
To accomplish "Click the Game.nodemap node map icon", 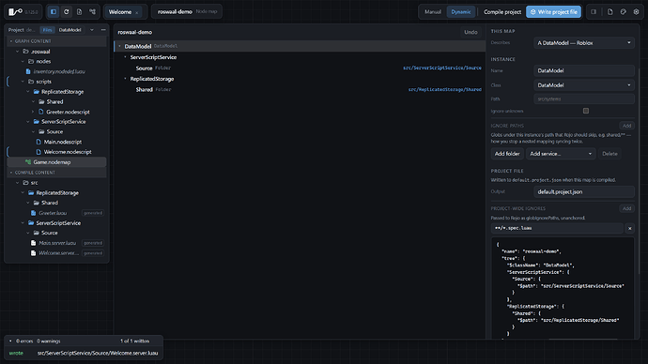I will point(28,161).
